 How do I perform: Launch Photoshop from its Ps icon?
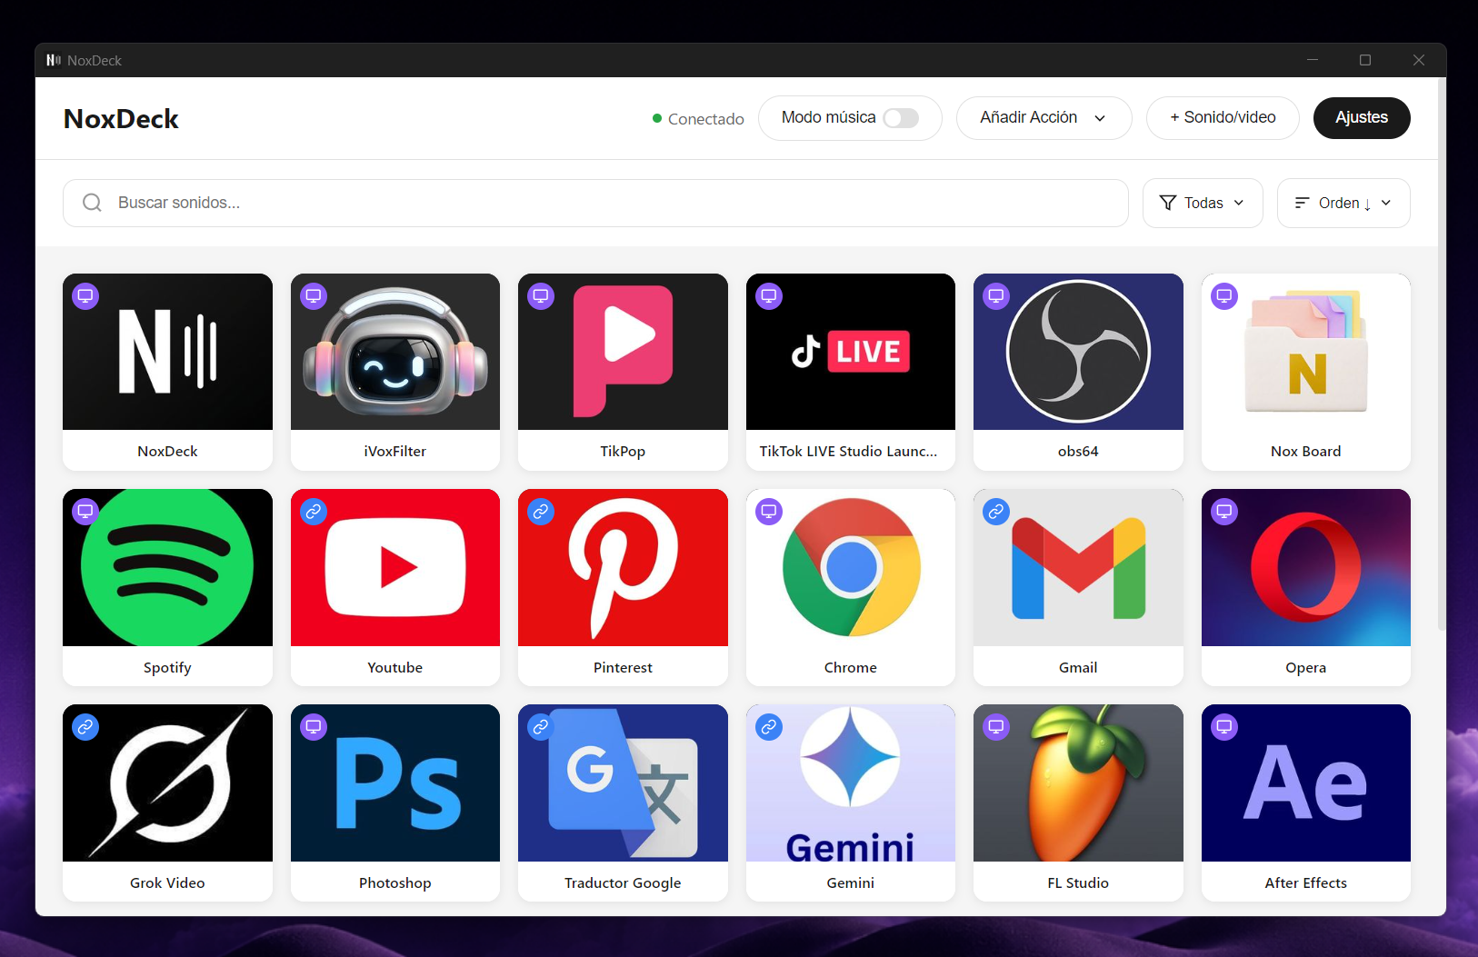click(x=395, y=783)
